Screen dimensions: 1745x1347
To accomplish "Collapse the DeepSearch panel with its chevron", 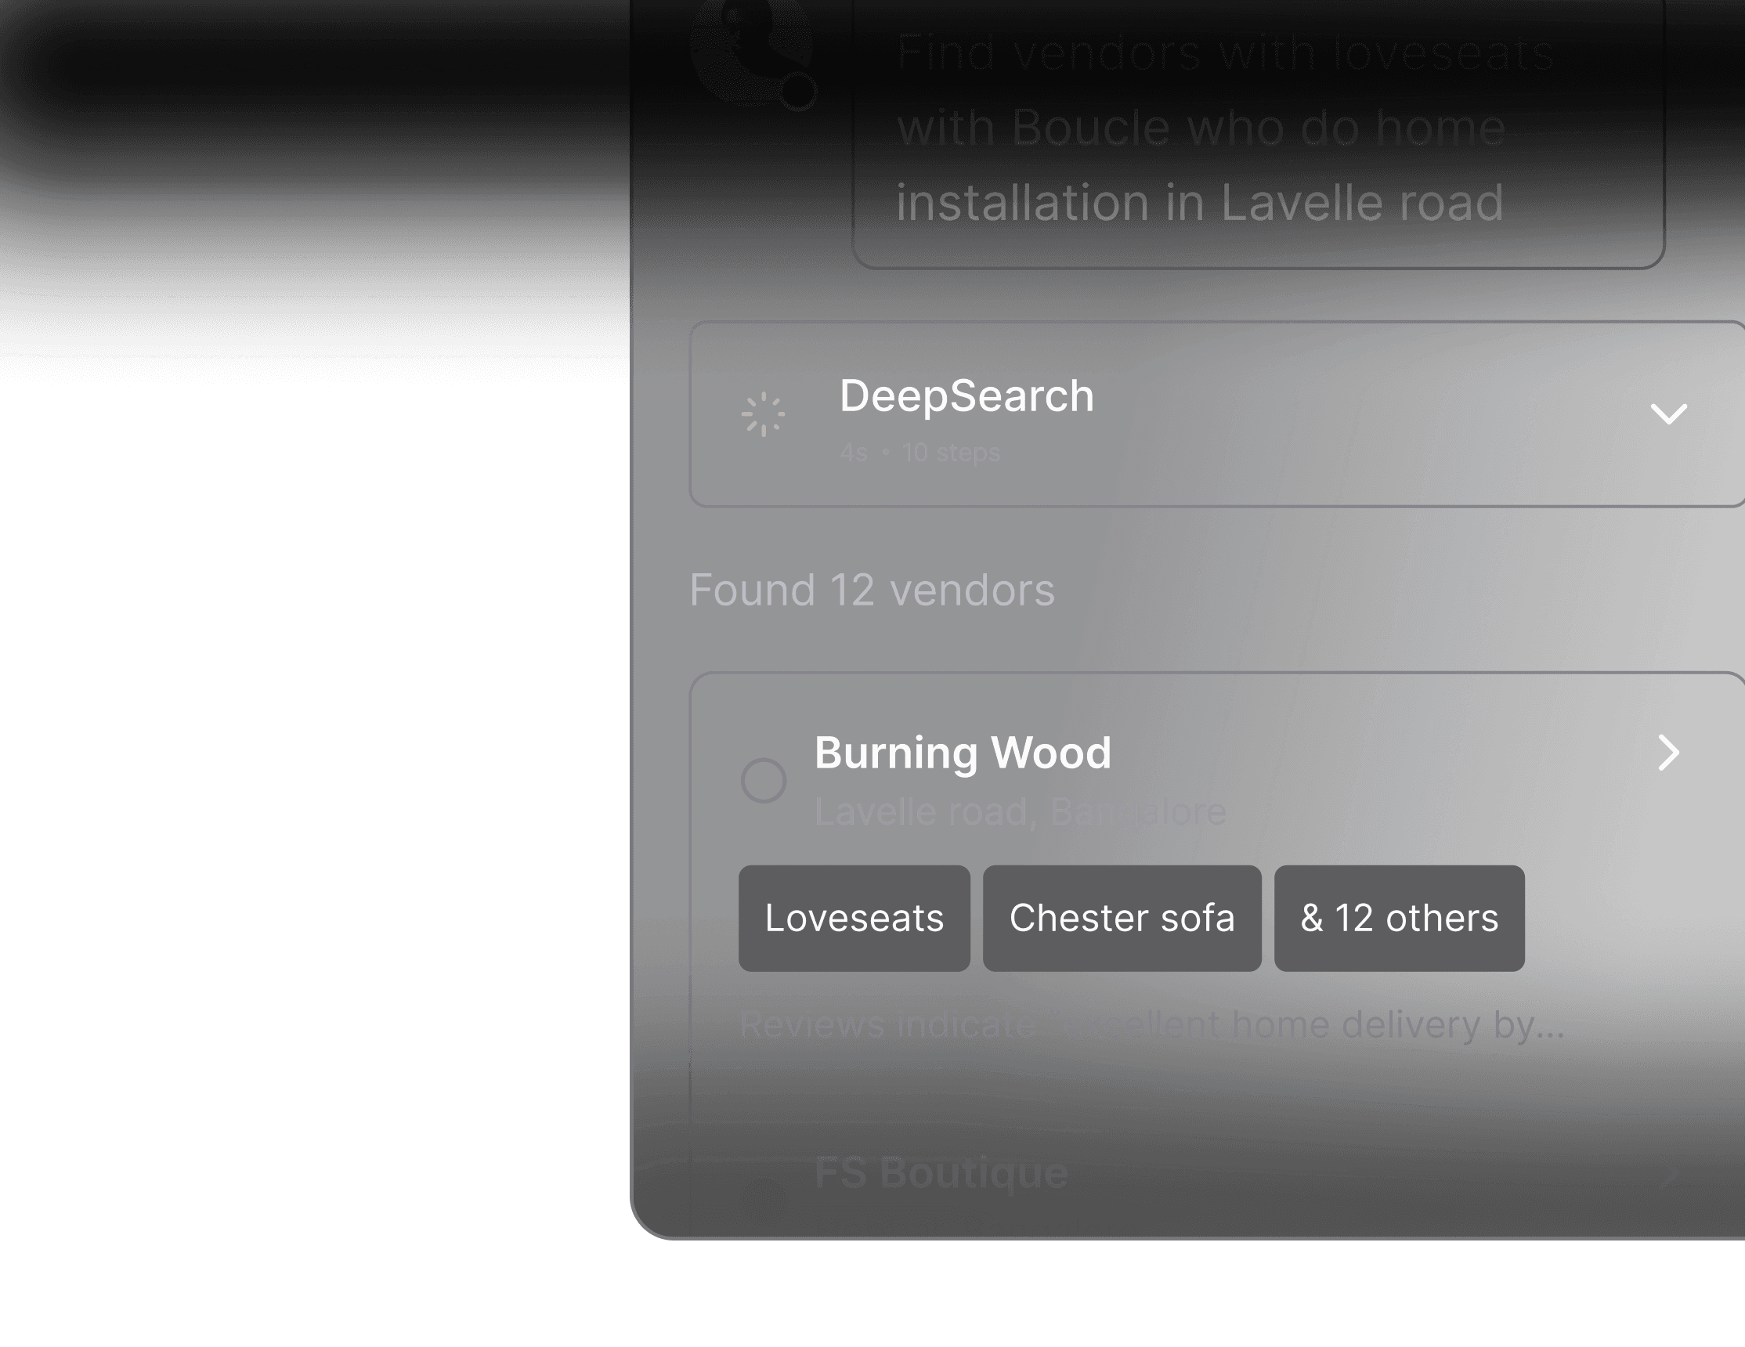I will coord(1667,412).
